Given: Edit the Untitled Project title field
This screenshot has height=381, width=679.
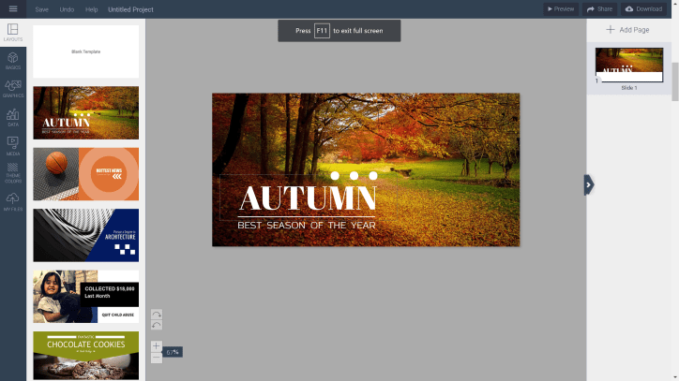Looking at the screenshot, I should 131,8.
